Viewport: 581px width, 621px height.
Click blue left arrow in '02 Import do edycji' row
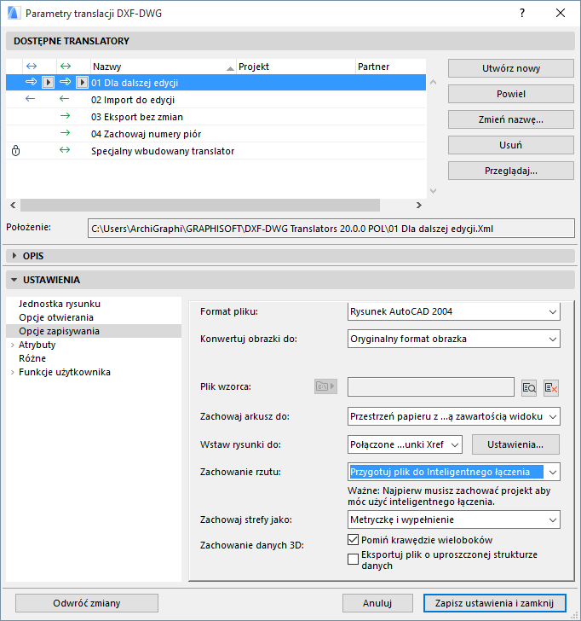pos(30,99)
